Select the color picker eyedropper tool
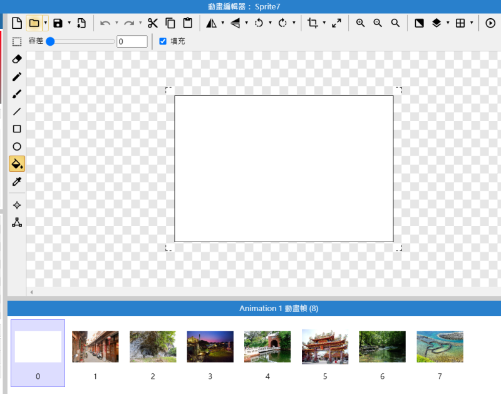The width and height of the screenshot is (501, 394). 17,181
